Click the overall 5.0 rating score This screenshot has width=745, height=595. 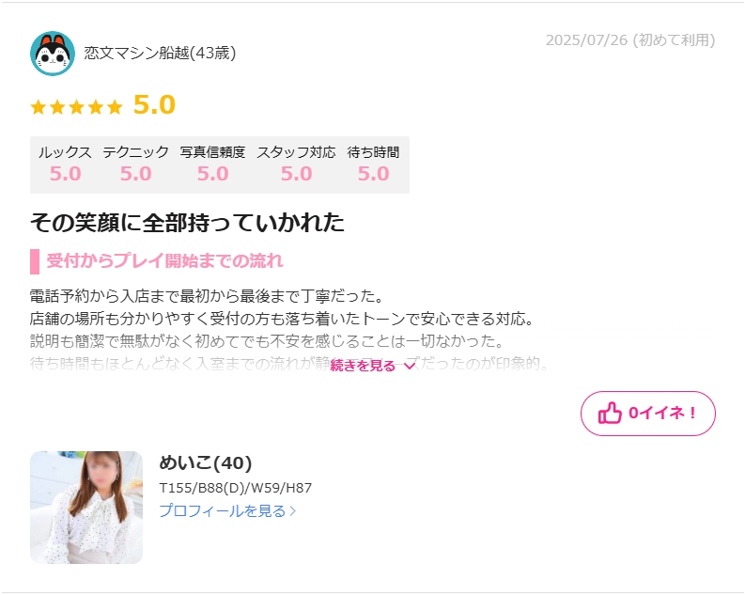click(154, 105)
